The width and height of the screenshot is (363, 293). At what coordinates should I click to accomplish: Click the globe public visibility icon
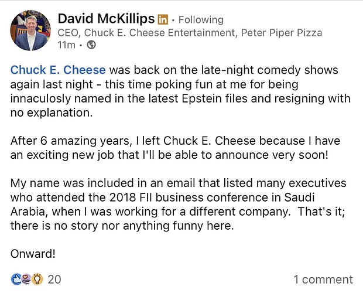(91, 45)
